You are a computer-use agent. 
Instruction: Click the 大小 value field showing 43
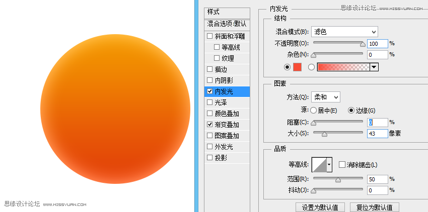pyautogui.click(x=378, y=134)
